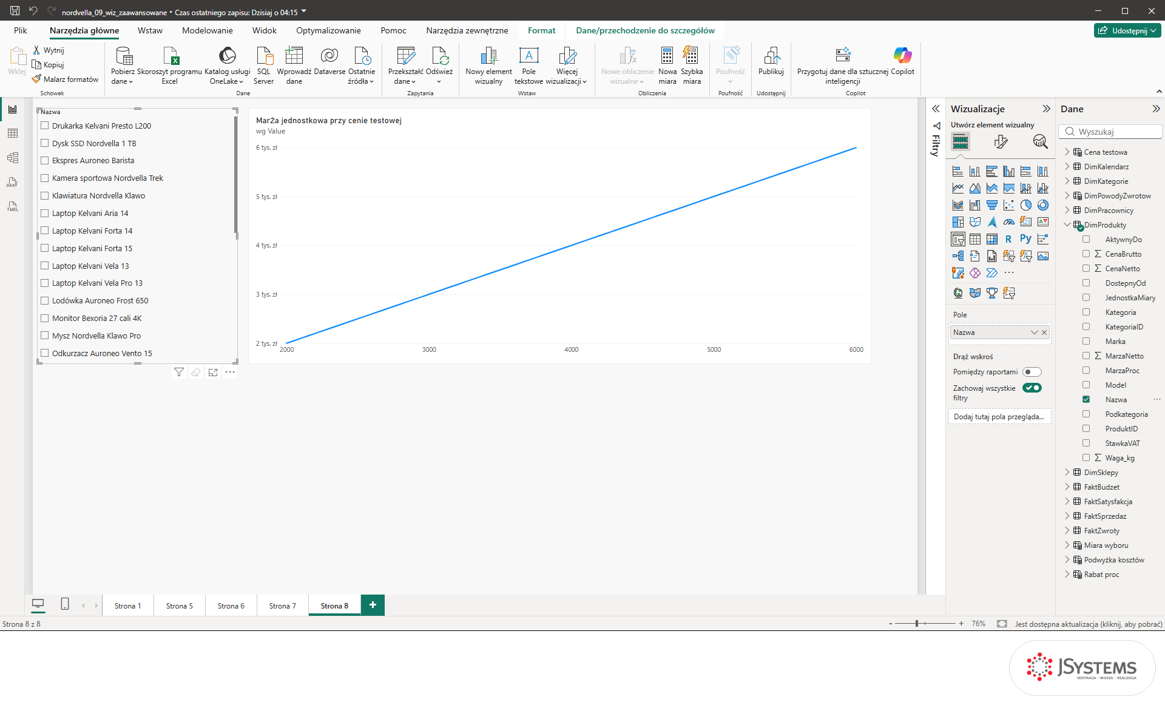Open the Format ribbon tab

(x=541, y=30)
